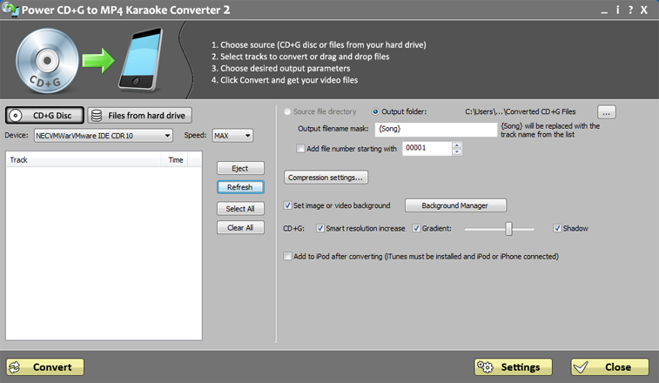
Task: Click the Clear All button
Action: pos(240,227)
